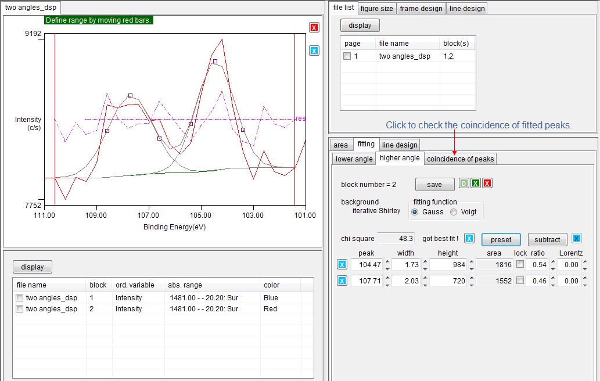
Task: Increase the 104.47 peak position with up arrow
Action: pyautogui.click(x=388, y=262)
